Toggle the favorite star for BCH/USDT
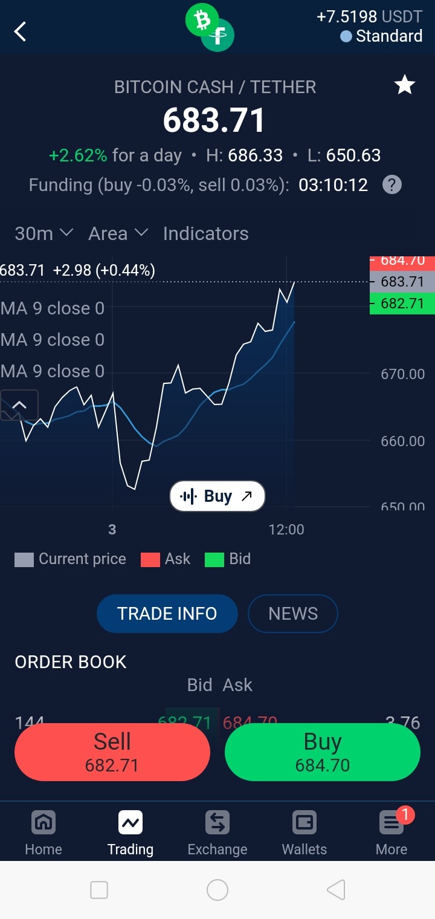Screen dimensions: 435x919 tap(404, 85)
